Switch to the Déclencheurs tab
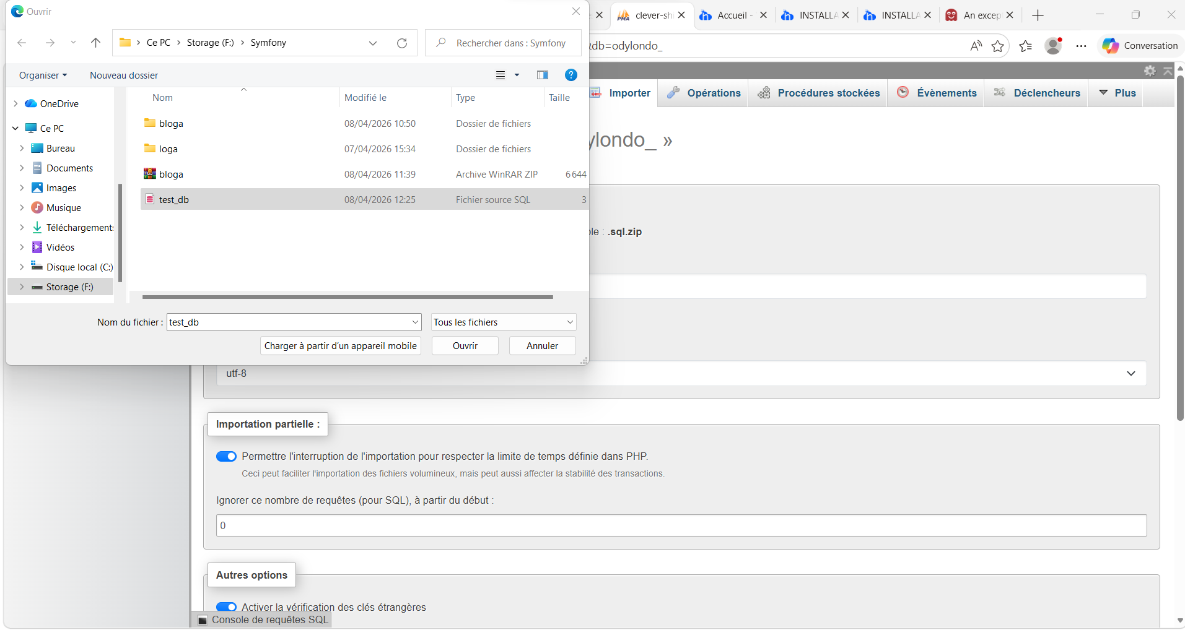1185x630 pixels. (x=1037, y=93)
